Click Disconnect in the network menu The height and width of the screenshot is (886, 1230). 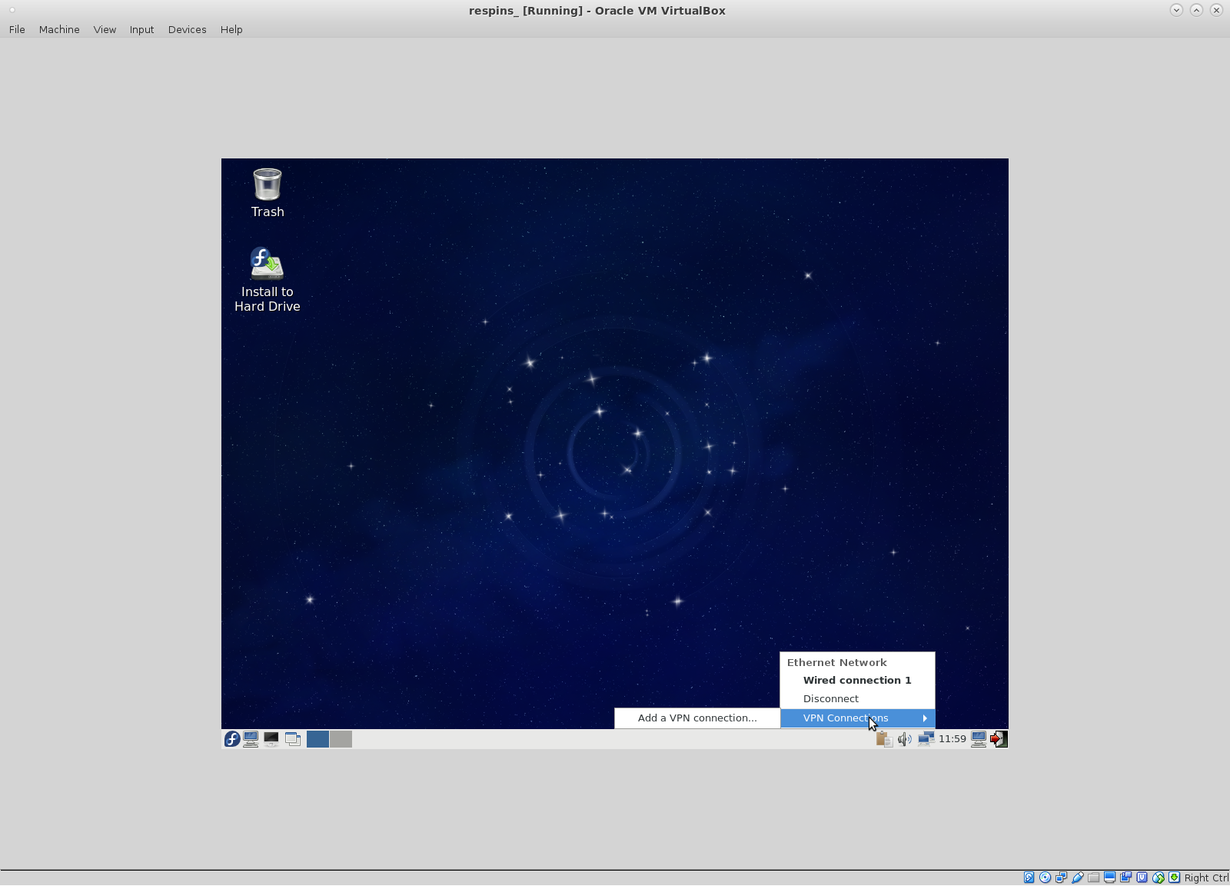(857, 699)
